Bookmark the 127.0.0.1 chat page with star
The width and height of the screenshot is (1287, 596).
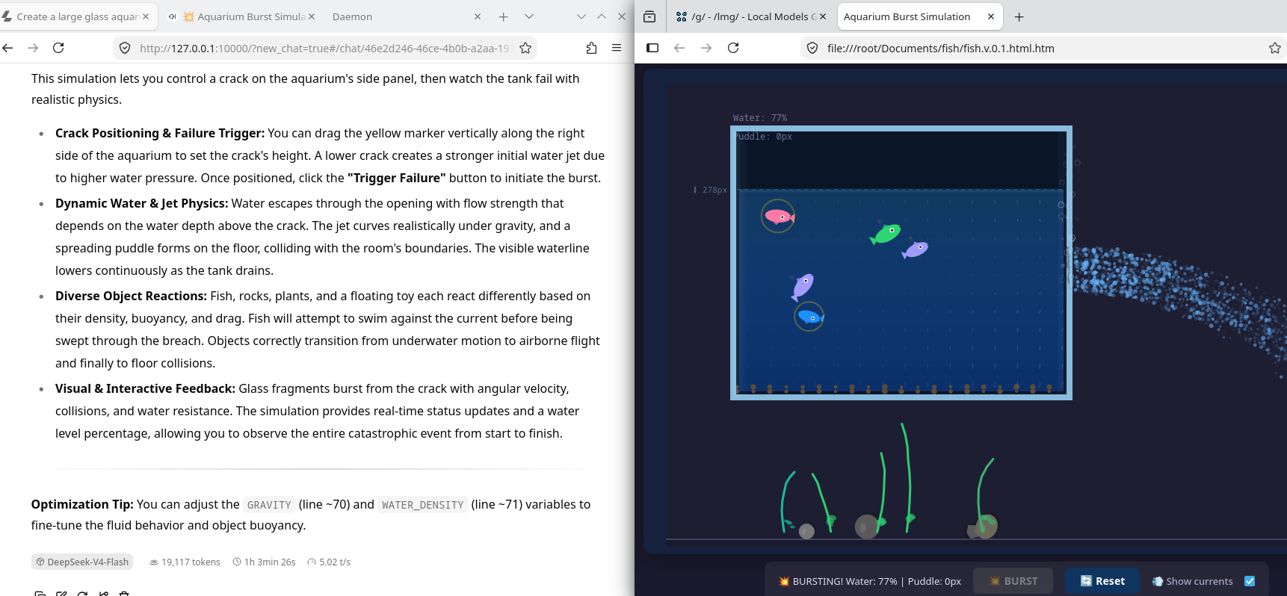[525, 48]
